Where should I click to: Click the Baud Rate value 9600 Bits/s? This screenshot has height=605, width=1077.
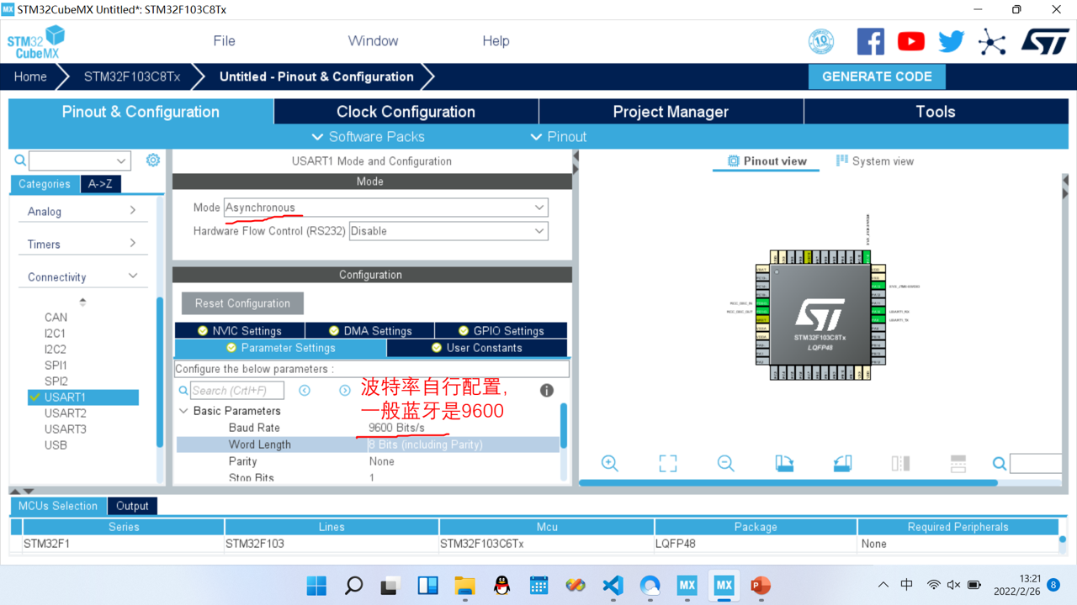[396, 428]
